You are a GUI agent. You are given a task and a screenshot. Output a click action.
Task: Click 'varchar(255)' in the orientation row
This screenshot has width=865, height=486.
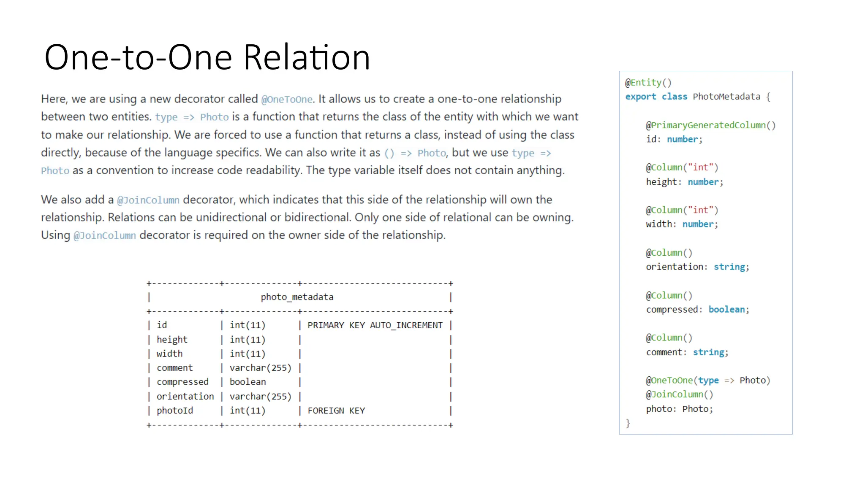point(261,397)
